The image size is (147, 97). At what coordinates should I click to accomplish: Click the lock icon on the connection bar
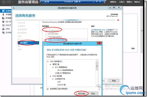[48, 2]
